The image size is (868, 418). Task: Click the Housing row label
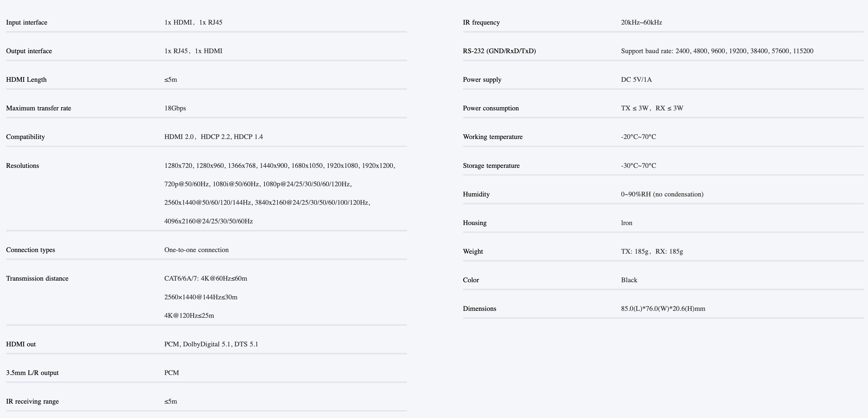pyautogui.click(x=475, y=223)
